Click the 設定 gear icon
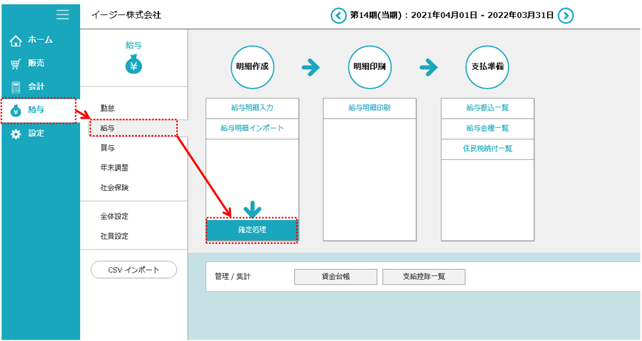642x341 pixels. pos(16,134)
